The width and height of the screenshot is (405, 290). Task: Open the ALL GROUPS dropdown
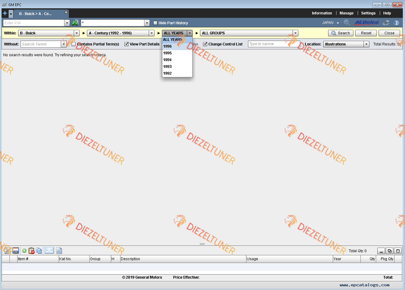point(296,33)
